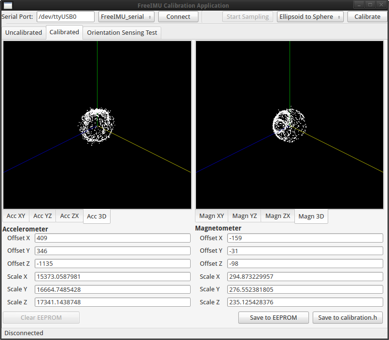Image resolution: width=389 pixels, height=340 pixels.
Task: Minimize the FreeIMU Calibration window
Action: (359, 5)
